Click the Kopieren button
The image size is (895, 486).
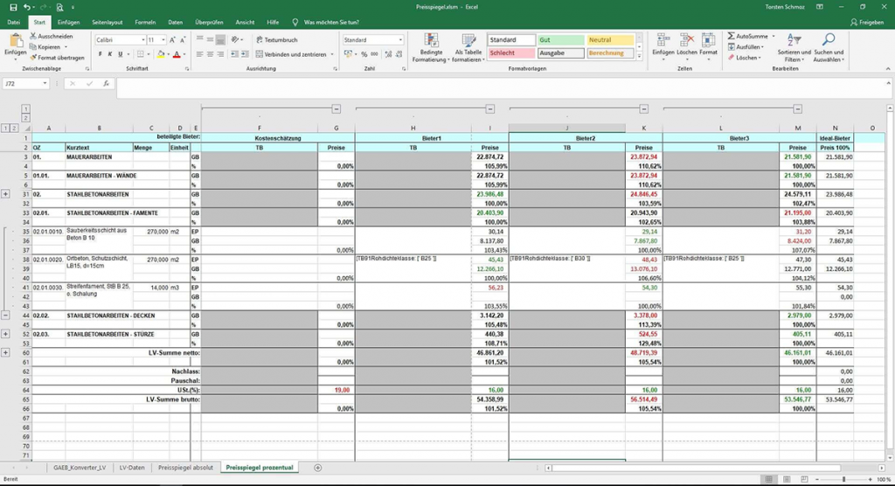click(49, 47)
